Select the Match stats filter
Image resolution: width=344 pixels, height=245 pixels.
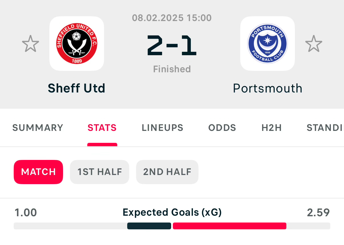[x=39, y=172]
